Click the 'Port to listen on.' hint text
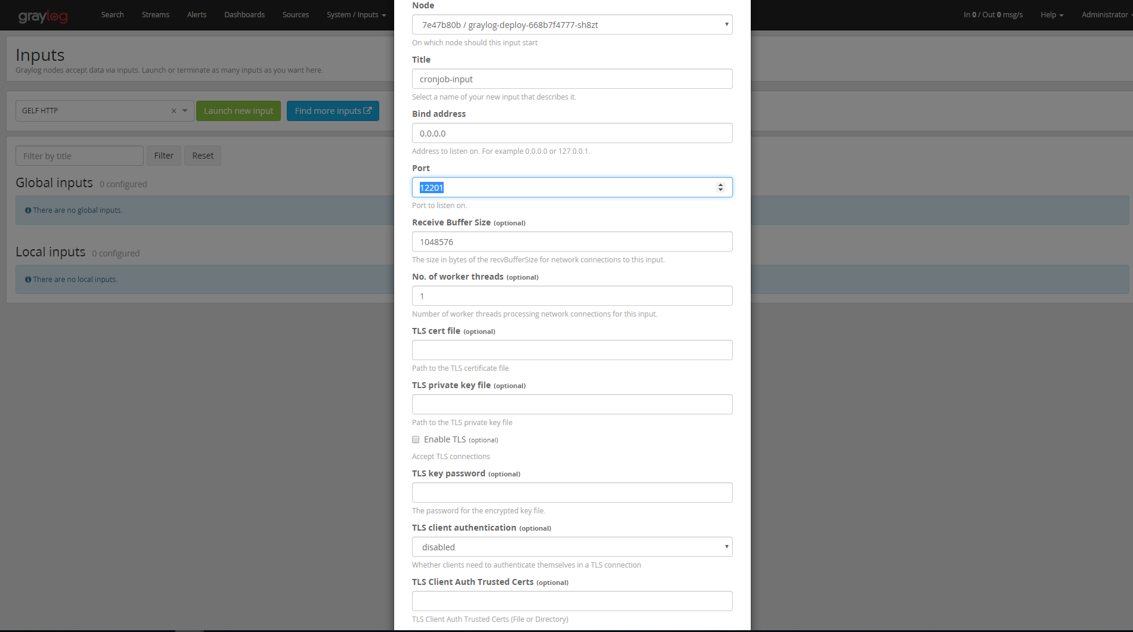The image size is (1133, 632). click(439, 206)
